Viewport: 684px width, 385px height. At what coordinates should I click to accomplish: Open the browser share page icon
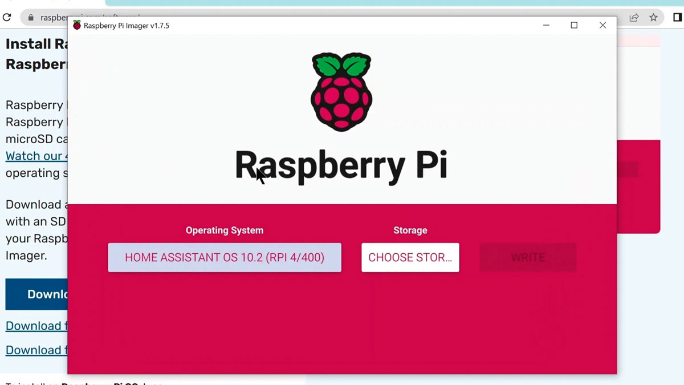tap(634, 18)
